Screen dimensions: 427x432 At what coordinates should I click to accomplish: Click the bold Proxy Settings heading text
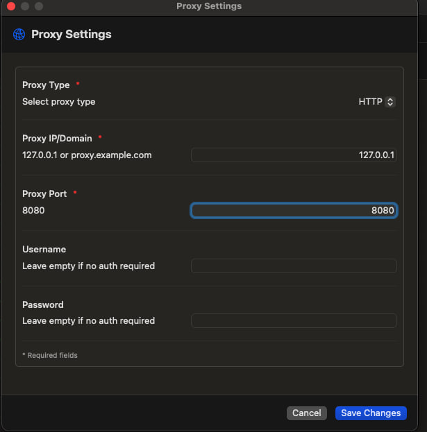point(71,34)
